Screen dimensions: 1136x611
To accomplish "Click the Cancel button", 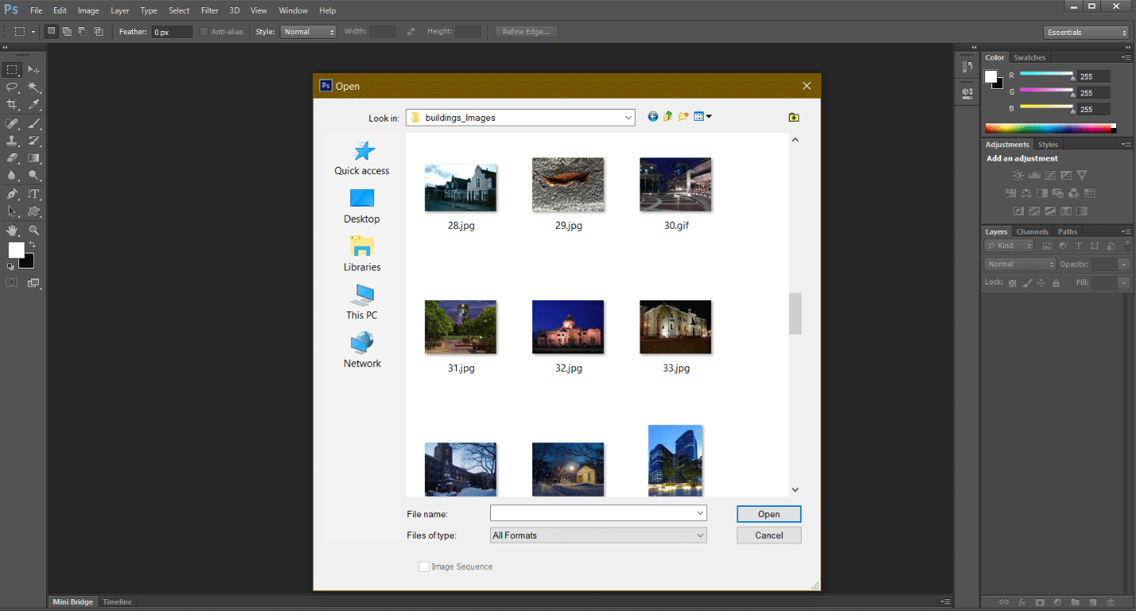I will click(x=768, y=535).
